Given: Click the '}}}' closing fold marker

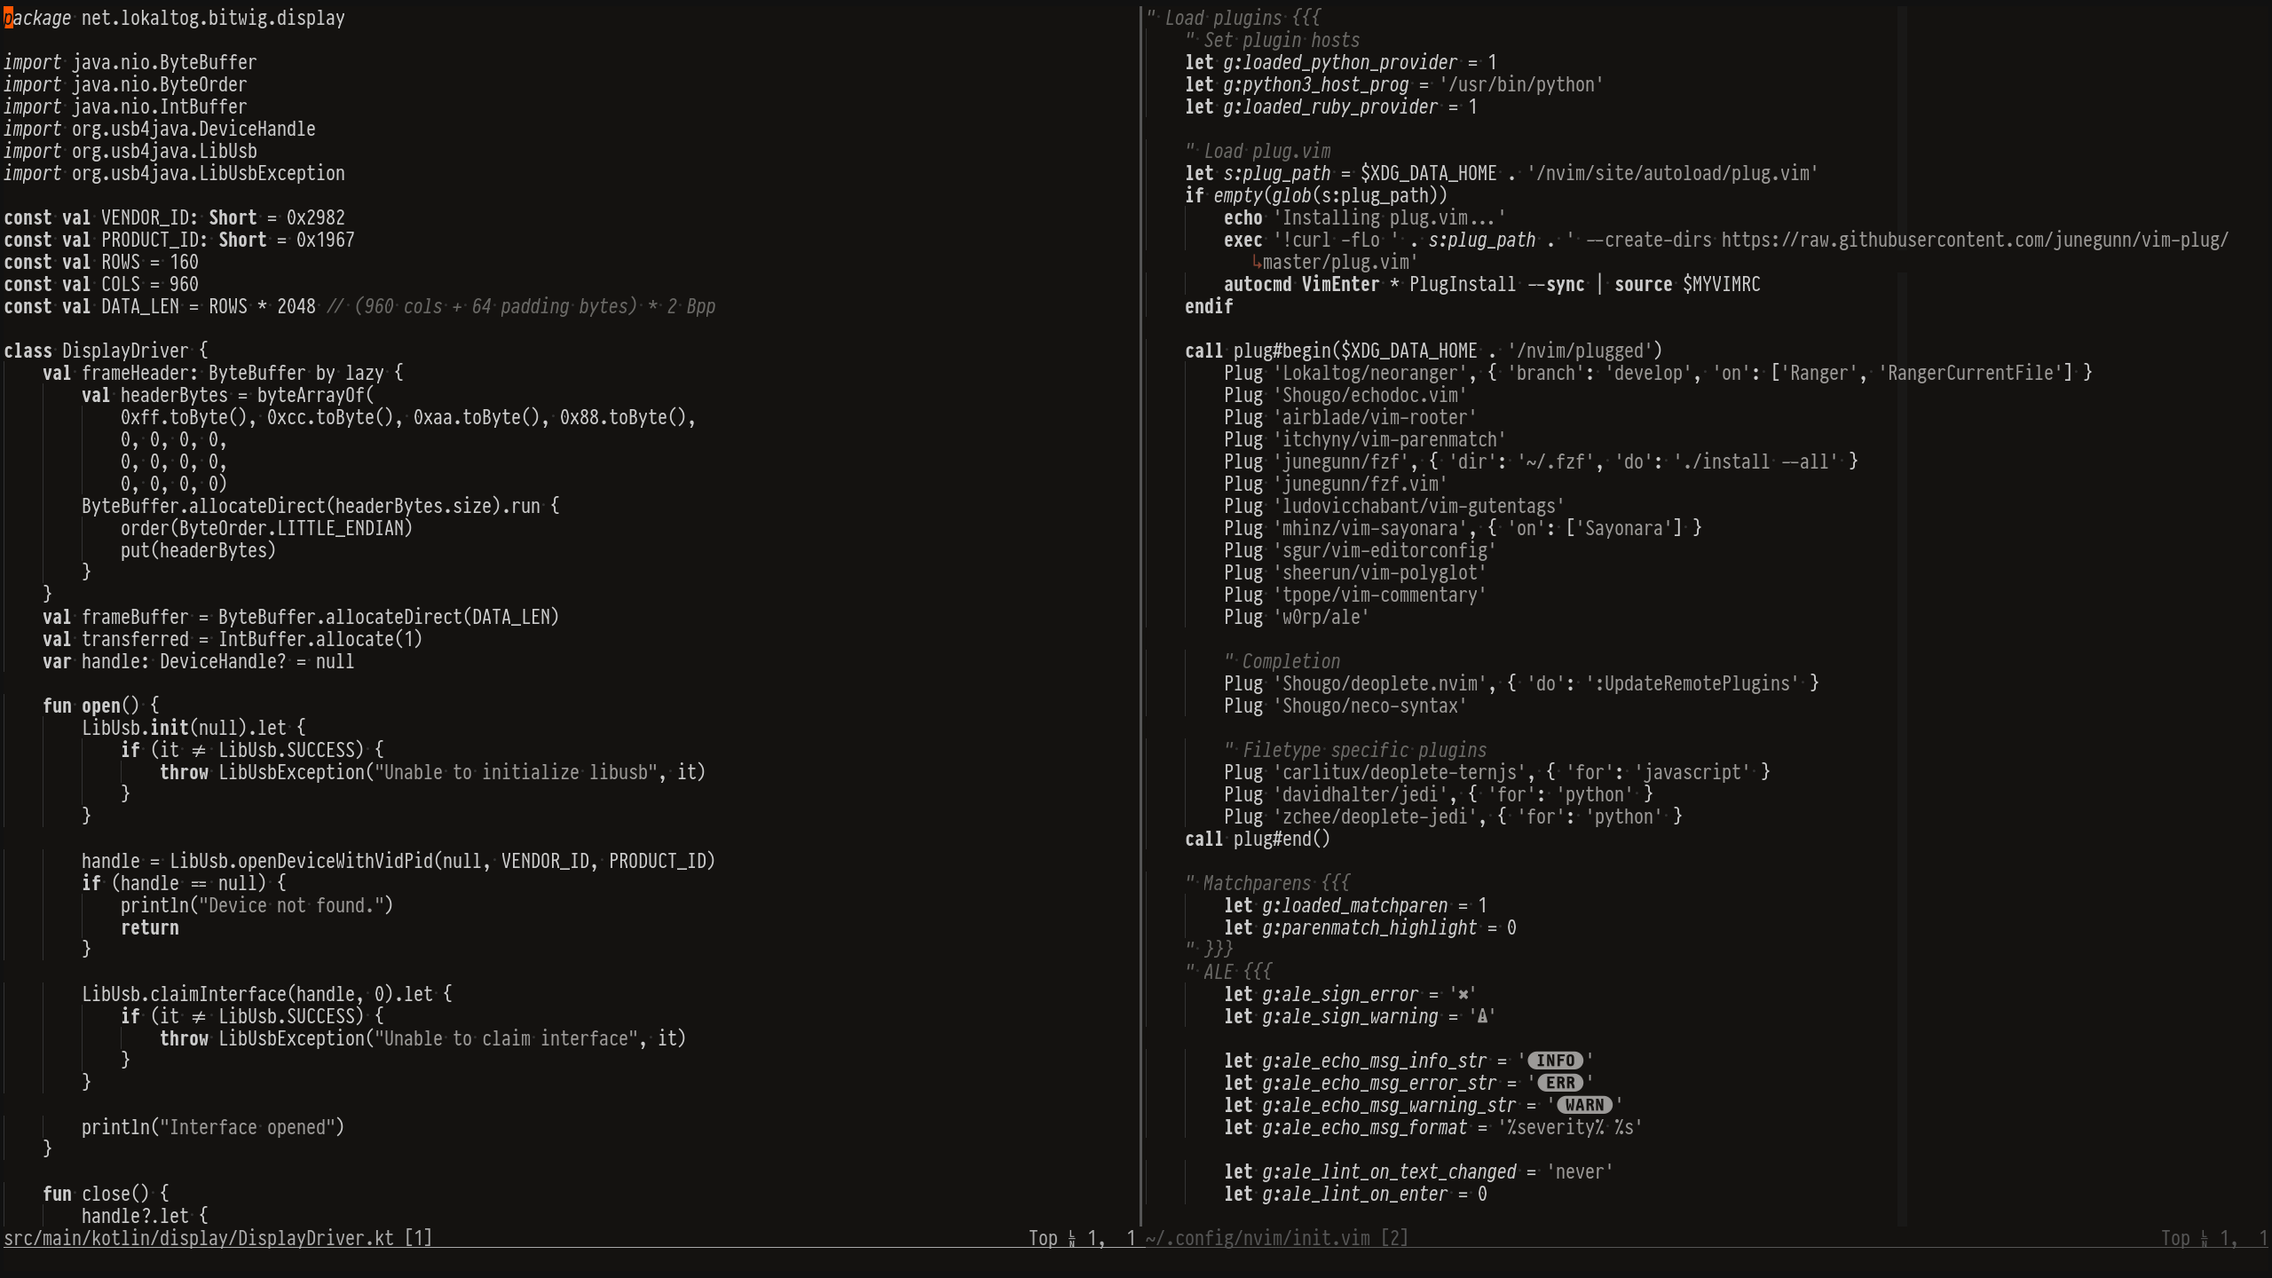Looking at the screenshot, I should point(1217,950).
